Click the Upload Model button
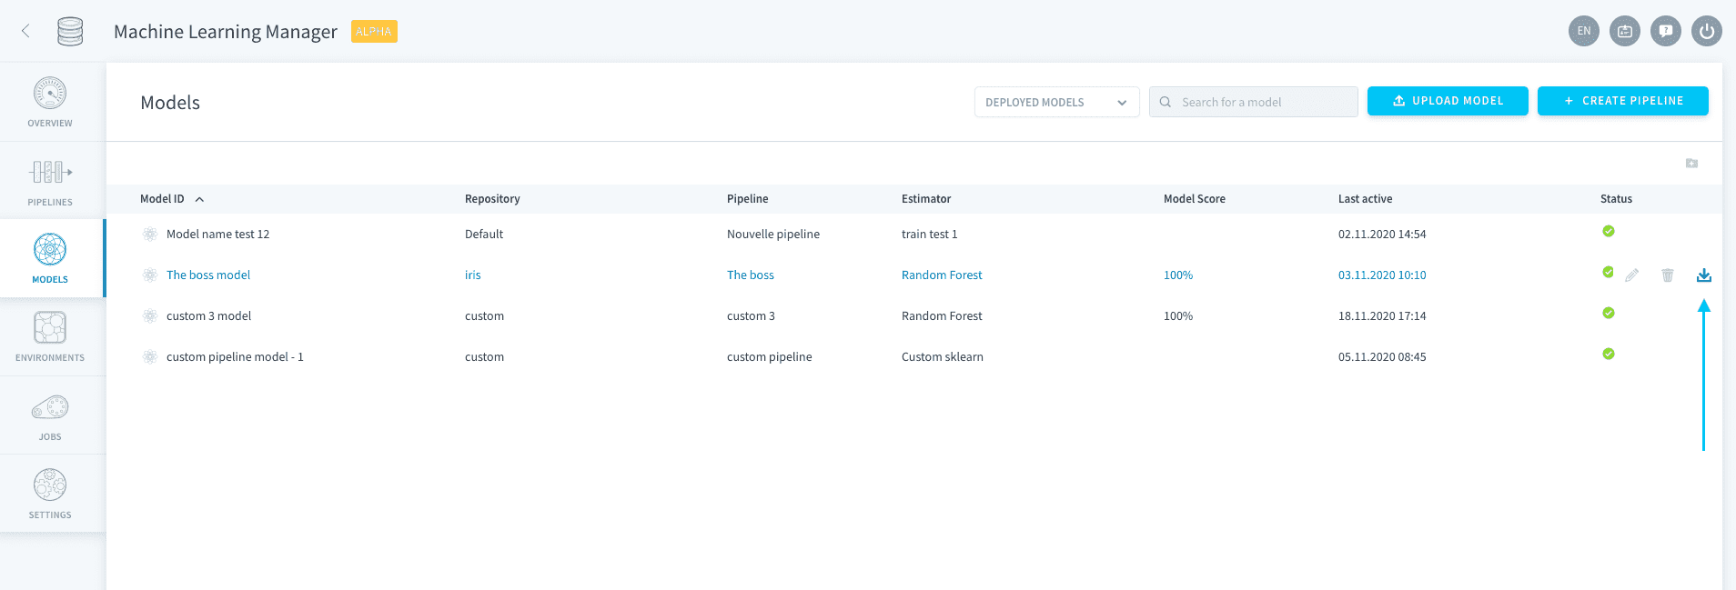This screenshot has height=590, width=1736. click(x=1448, y=101)
